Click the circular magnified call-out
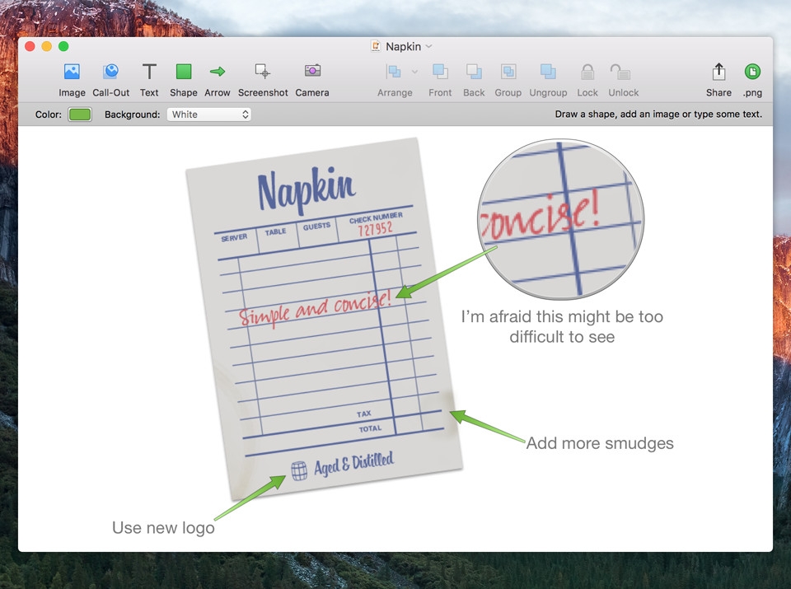Screen dimensions: 791x589 (561, 219)
